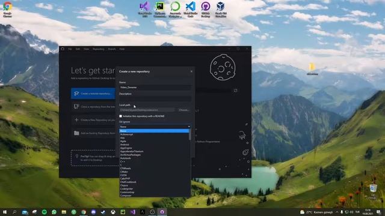Select Ada in gitignore list
Viewport: 385px width, 216px height.
[154, 138]
